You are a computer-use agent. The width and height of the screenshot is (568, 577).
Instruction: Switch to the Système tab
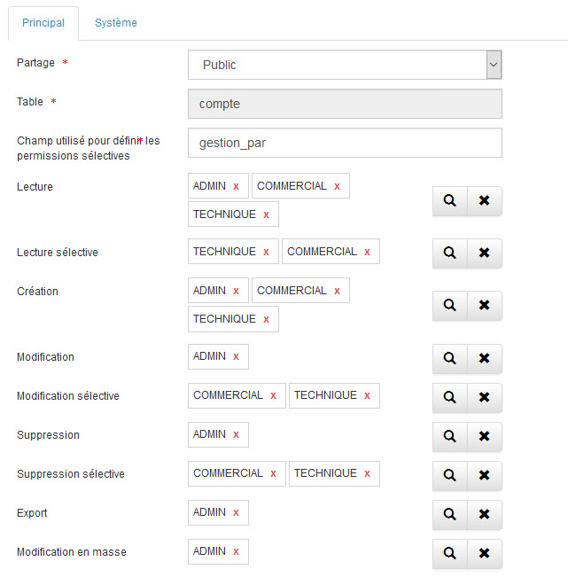116,23
